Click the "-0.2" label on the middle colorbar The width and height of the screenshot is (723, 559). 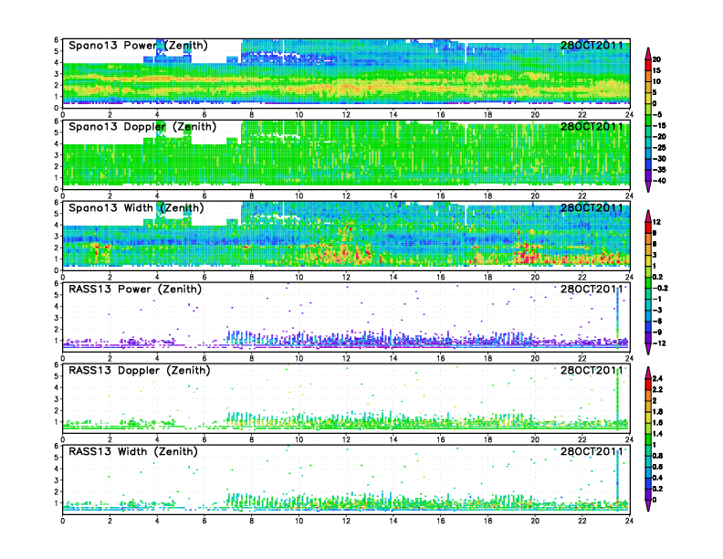660,288
